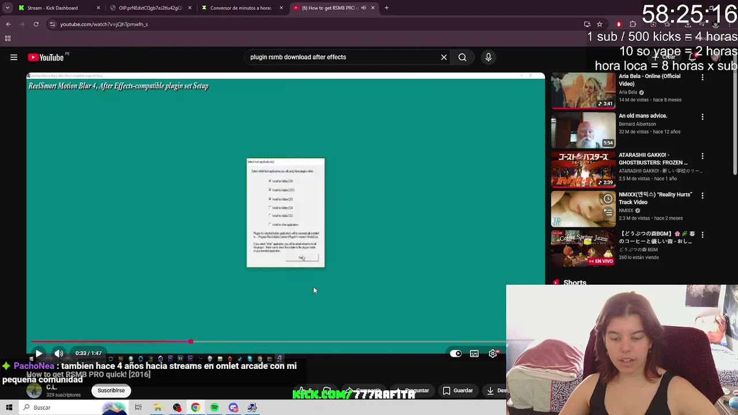
Task: Open the C.L. channel avatar
Action: (35, 390)
